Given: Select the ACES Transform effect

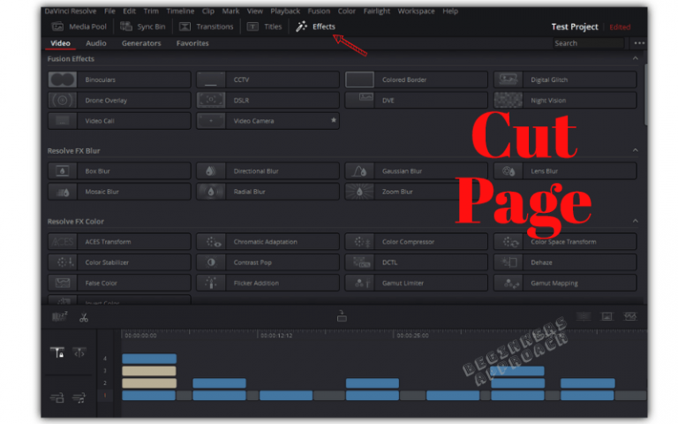Looking at the screenshot, I should coord(119,242).
